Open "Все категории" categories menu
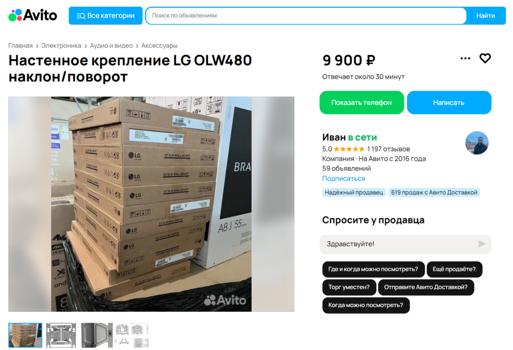Image resolution: width=513 pixels, height=350 pixels. click(105, 16)
